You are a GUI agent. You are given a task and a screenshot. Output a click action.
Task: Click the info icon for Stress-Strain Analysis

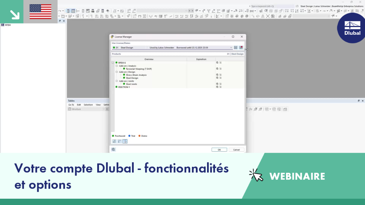(x=217, y=75)
